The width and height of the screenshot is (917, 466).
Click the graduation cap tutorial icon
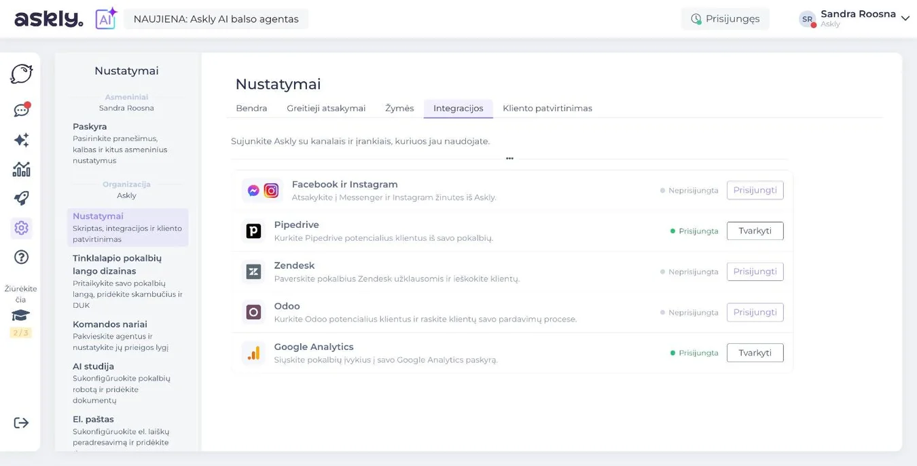[x=20, y=315]
